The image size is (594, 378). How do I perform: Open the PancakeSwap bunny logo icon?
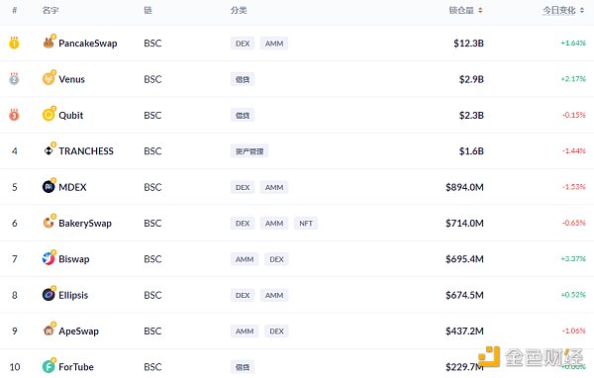pyautogui.click(x=49, y=43)
